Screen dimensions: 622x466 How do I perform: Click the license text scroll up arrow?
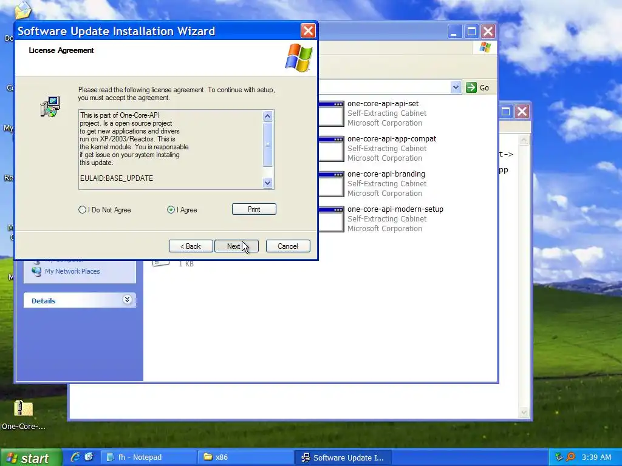(x=268, y=116)
